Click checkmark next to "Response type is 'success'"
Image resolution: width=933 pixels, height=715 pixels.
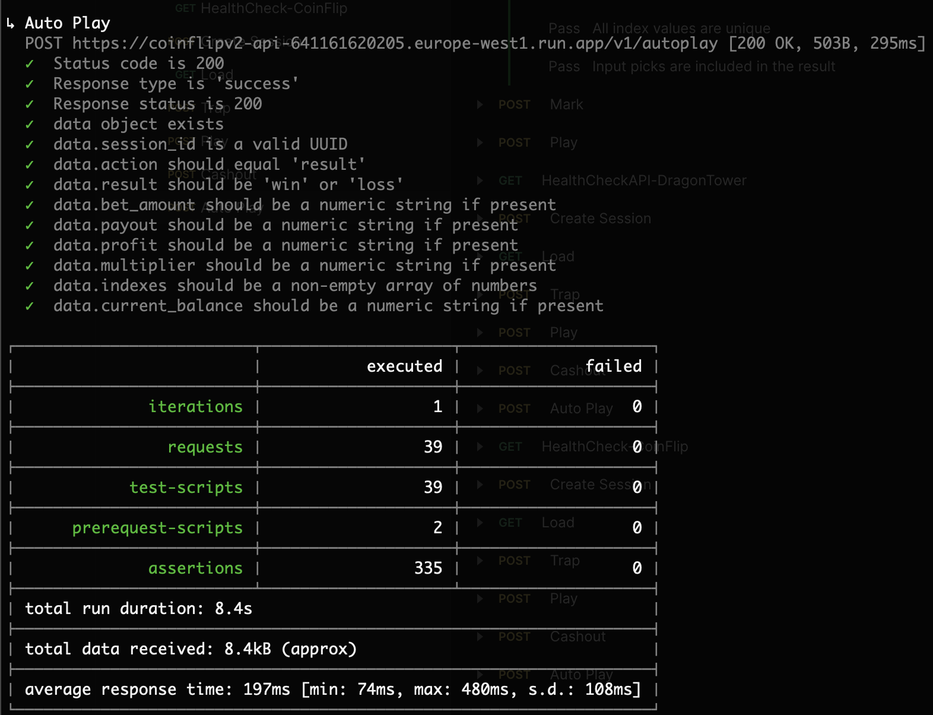[x=30, y=84]
